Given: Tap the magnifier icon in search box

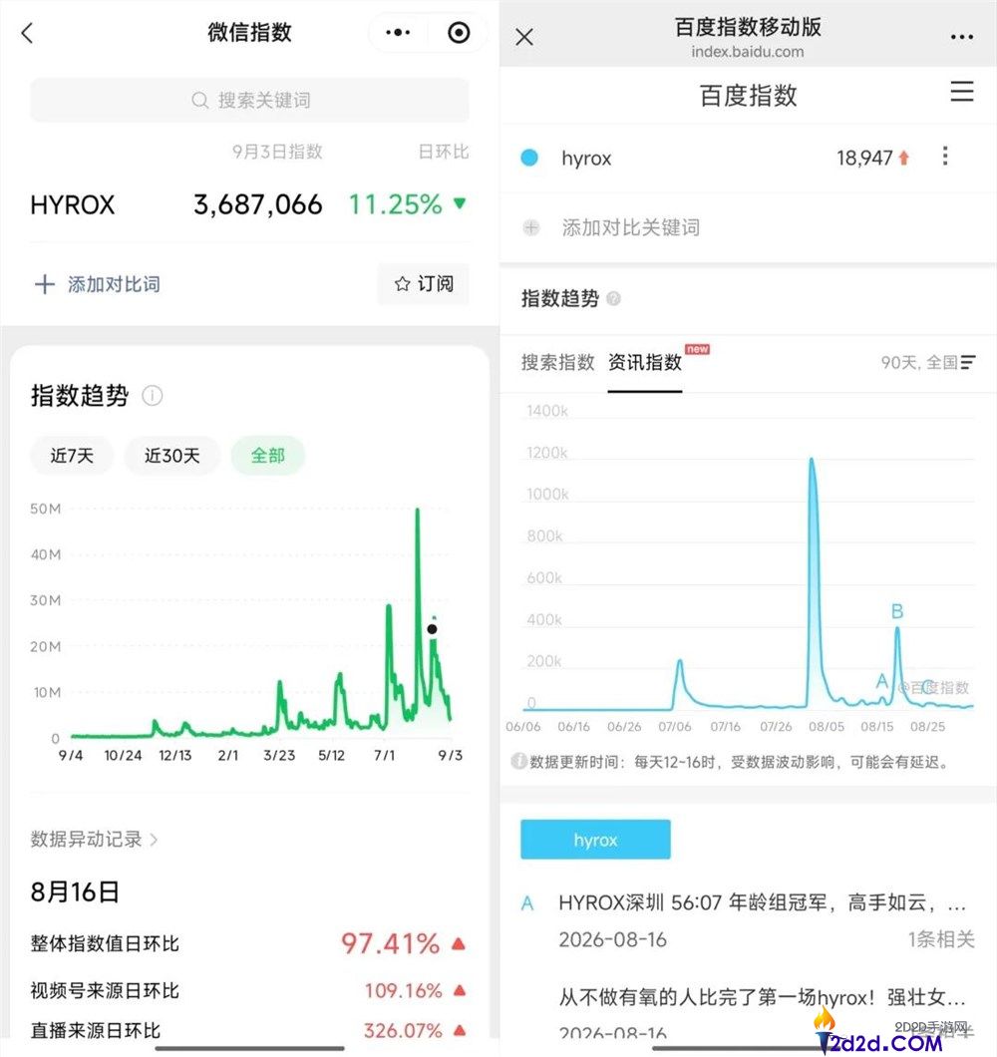Looking at the screenshot, I should coord(199,101).
